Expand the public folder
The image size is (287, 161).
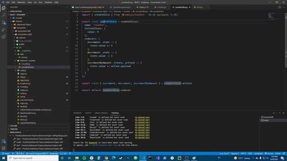[x=22, y=44]
